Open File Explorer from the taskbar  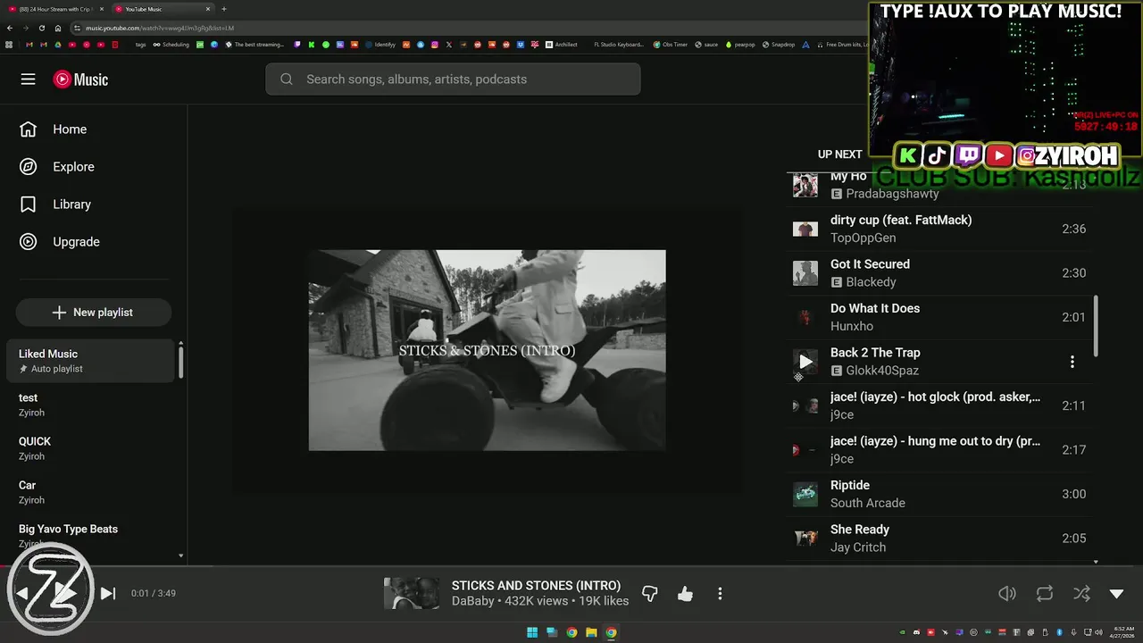click(591, 632)
